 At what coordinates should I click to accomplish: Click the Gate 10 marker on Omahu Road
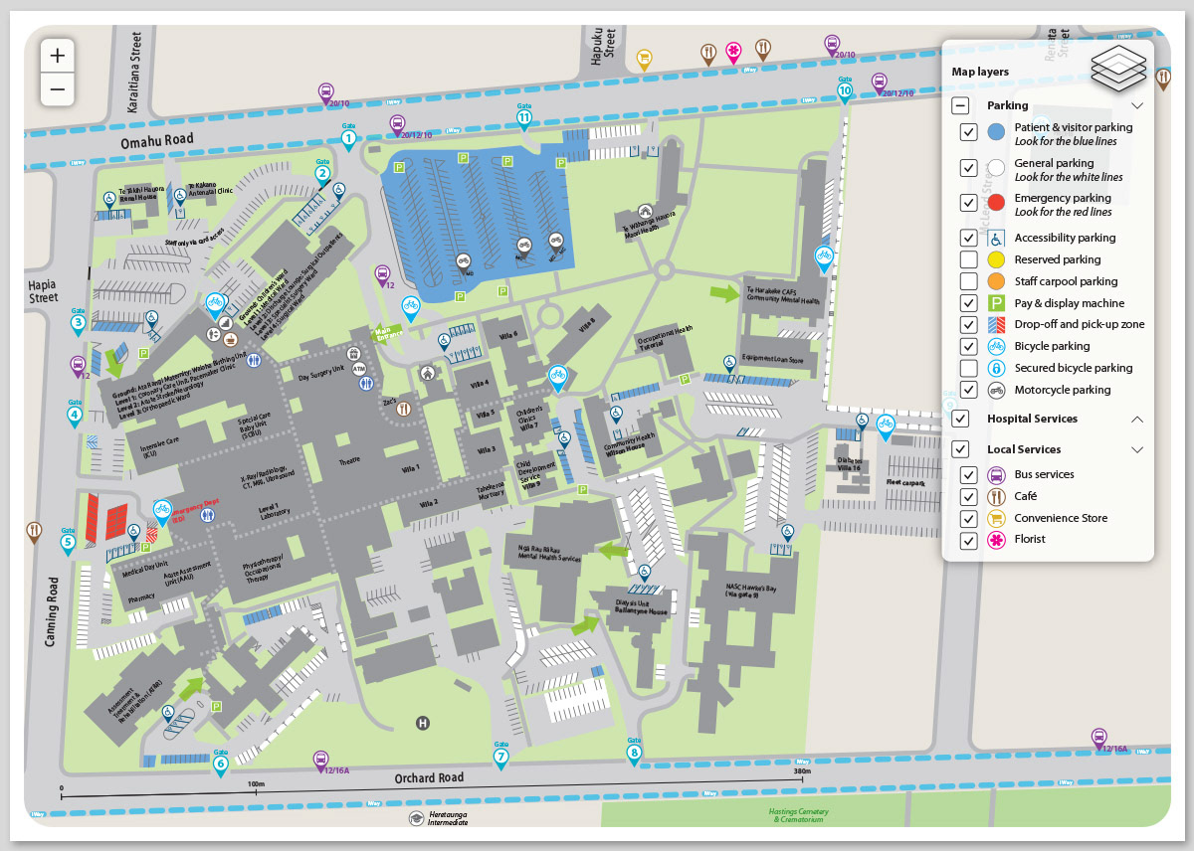(x=845, y=89)
